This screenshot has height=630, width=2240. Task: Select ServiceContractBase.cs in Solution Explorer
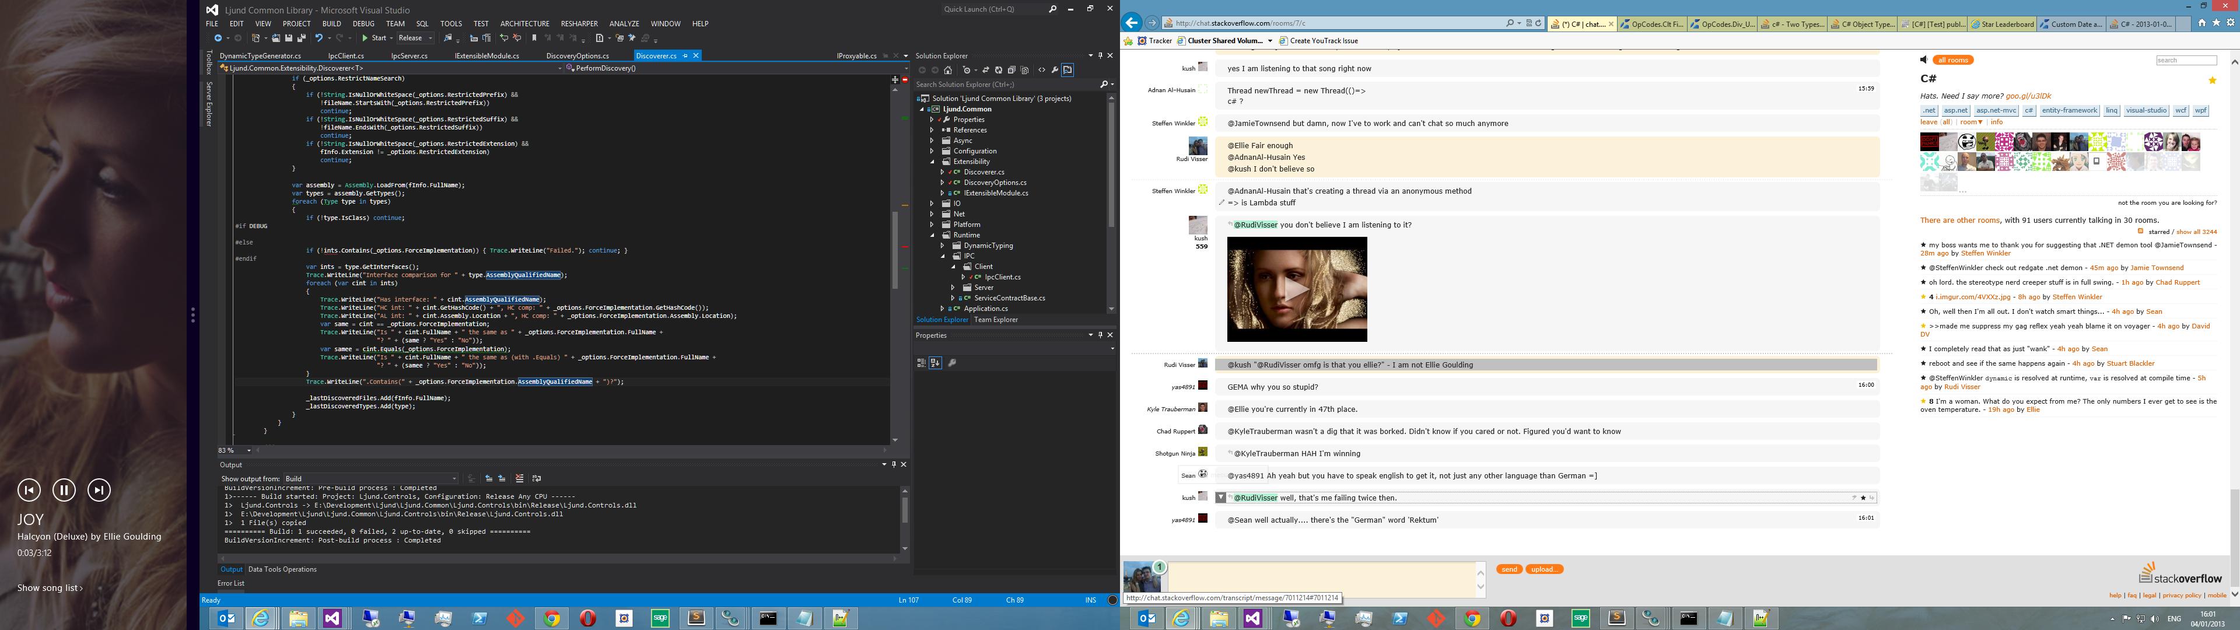1010,297
